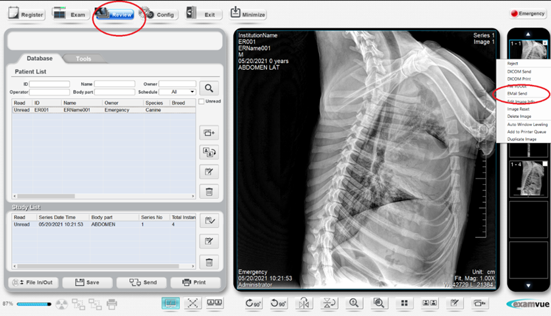This screenshot has height=316, width=551.
Task: Toggle the checkbox on thumbnail 1 - 4
Action: click(x=544, y=164)
